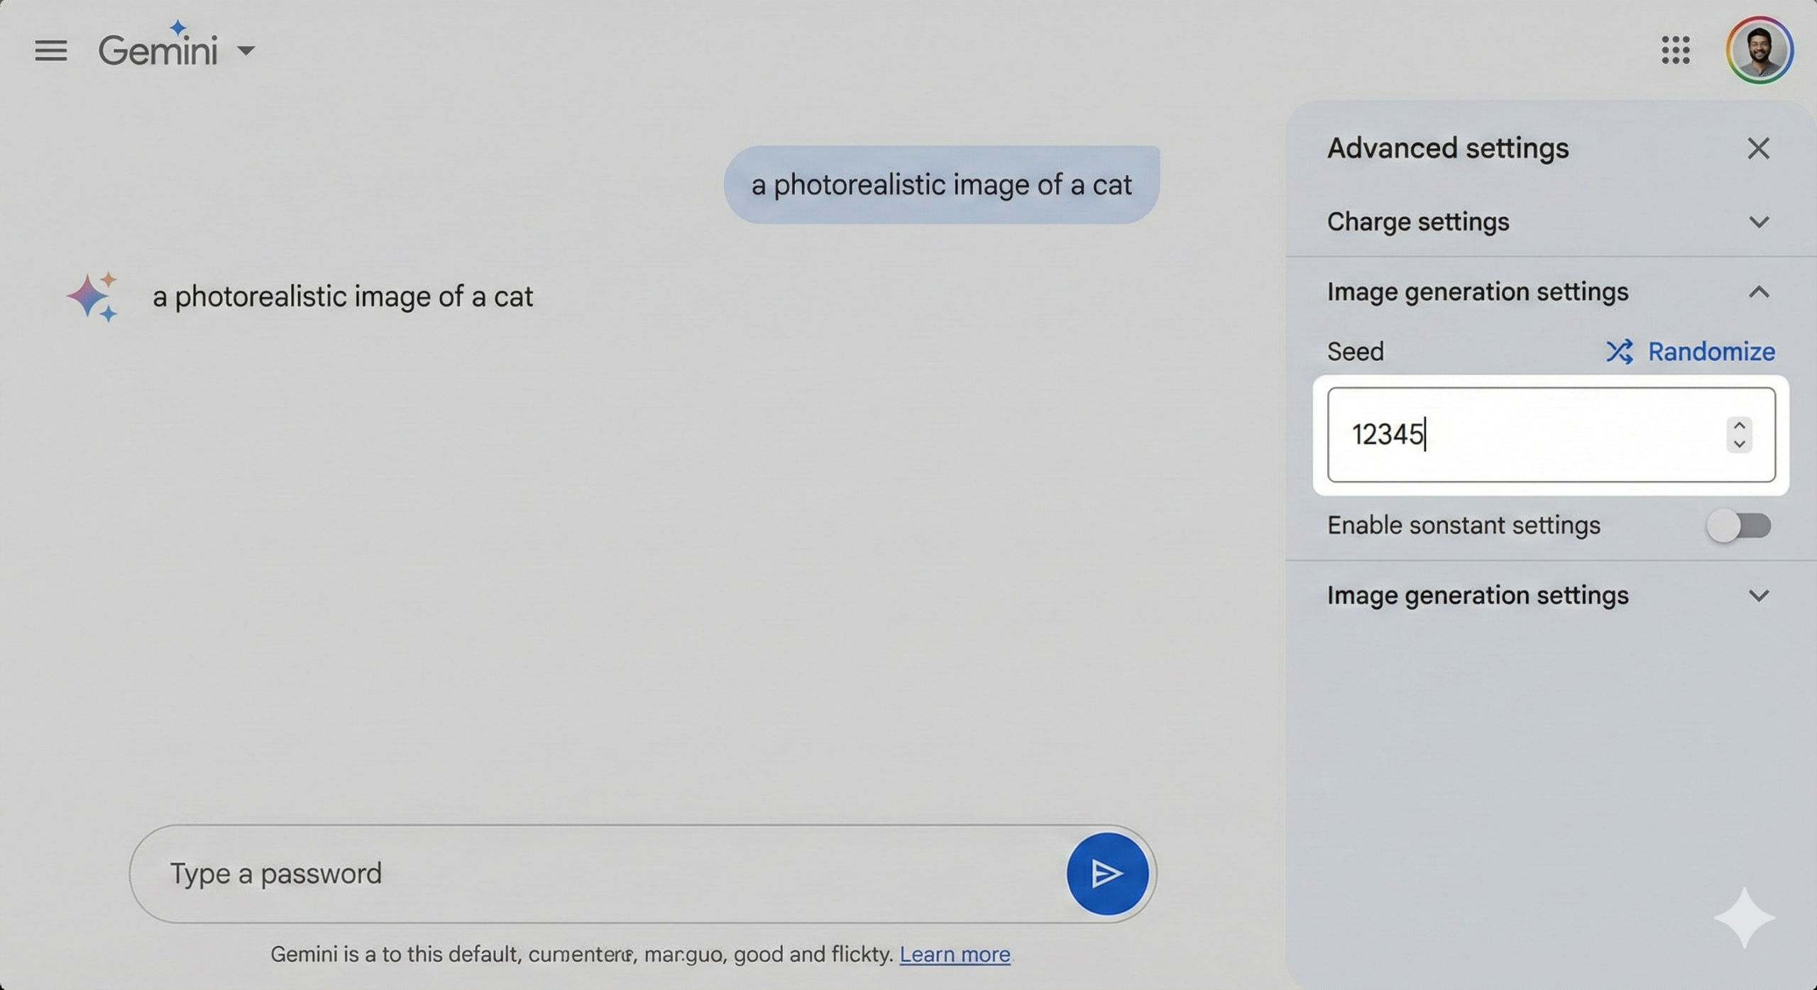The width and height of the screenshot is (1817, 990).
Task: Expand the lower Image generation settings
Action: [x=1758, y=596]
